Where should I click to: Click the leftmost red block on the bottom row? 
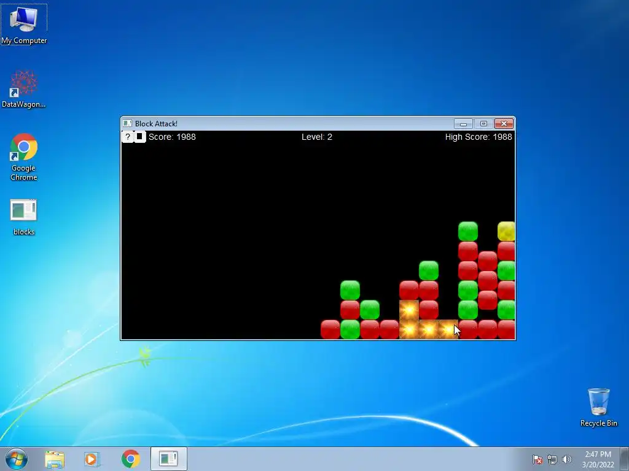click(330, 329)
